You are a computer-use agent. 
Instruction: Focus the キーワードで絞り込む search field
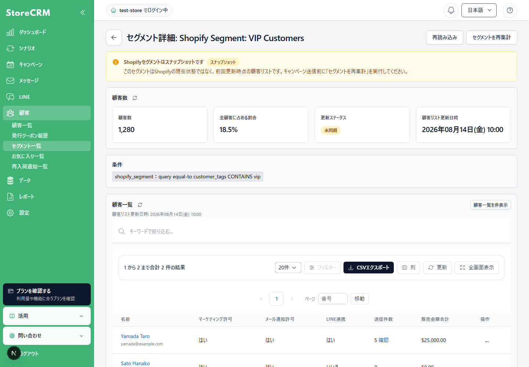point(312,232)
